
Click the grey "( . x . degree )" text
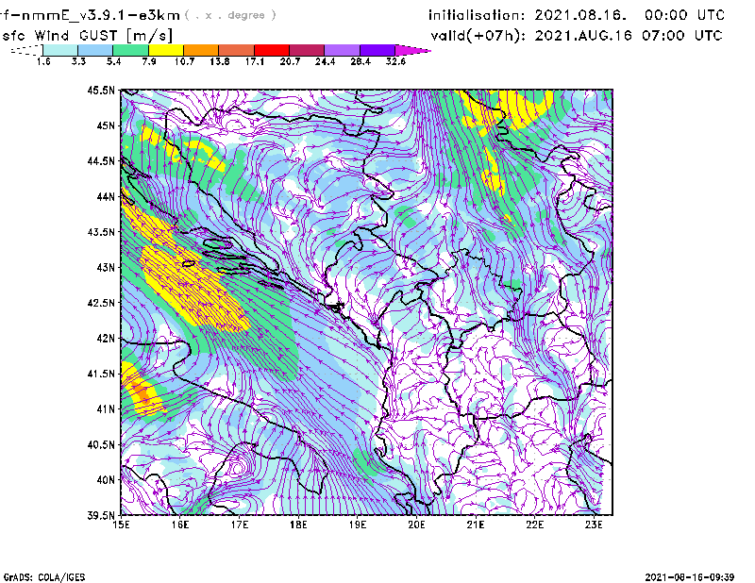pos(230,15)
